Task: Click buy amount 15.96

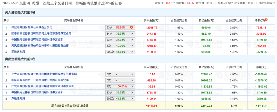Action: tap(152, 74)
